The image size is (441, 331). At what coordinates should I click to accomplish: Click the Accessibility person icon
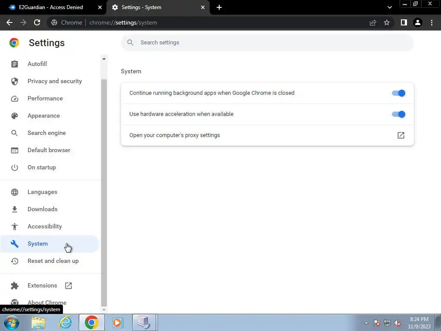14,226
